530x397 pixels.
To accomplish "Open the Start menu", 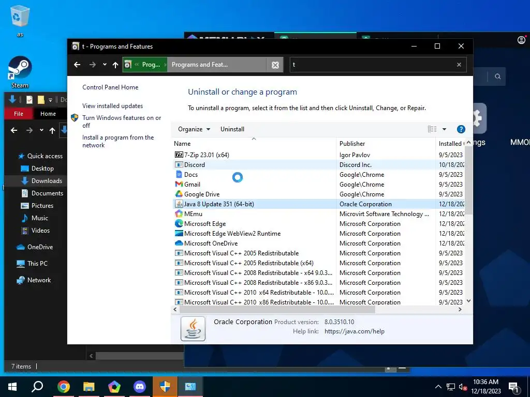I will click(12, 387).
